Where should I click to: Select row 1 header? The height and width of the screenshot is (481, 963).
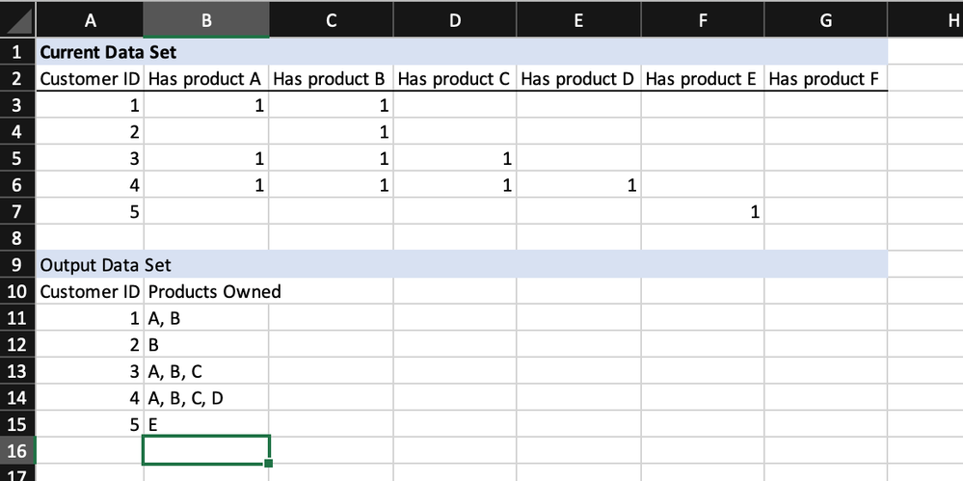(x=16, y=51)
